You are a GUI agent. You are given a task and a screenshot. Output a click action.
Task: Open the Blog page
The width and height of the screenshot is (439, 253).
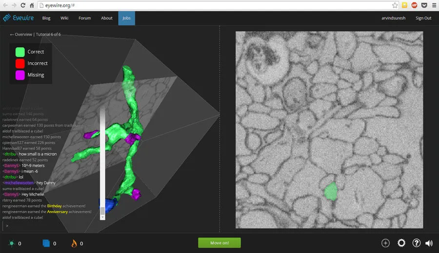[x=46, y=18]
